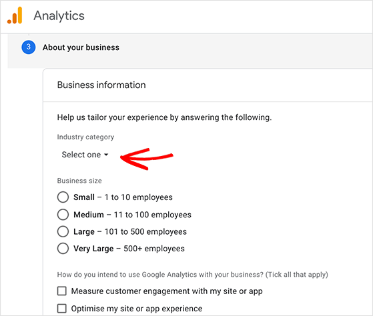
Task: Click the Industry category label
Action: (x=85, y=137)
